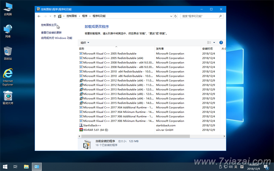Click the Windows Start button

pyautogui.click(x=5, y=167)
